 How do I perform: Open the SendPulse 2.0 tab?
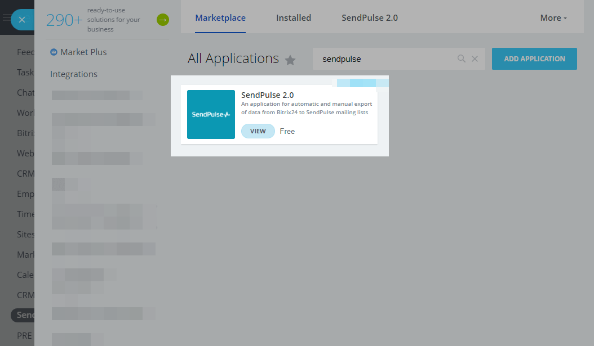(370, 18)
